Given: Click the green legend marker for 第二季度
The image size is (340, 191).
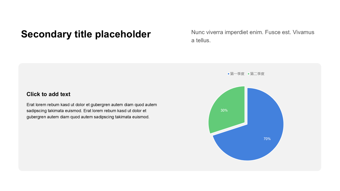Looking at the screenshot, I should (x=249, y=74).
